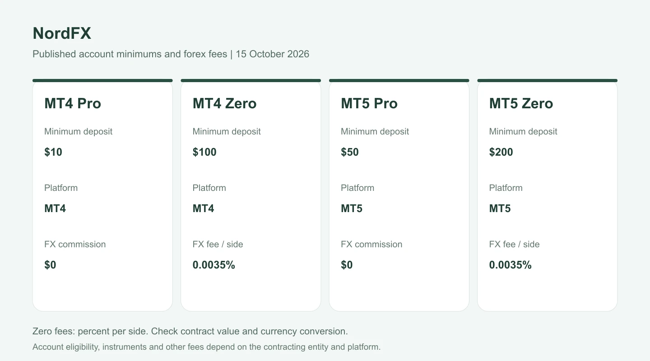
Task: Click the MT5 platform value in MT5 Pro card
Action: click(352, 208)
